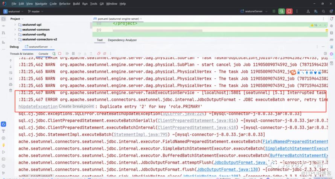The width and height of the screenshot is (335, 179).
Task: Click the Rerun seatunelServer debug icon
Action: pos(54,54)
